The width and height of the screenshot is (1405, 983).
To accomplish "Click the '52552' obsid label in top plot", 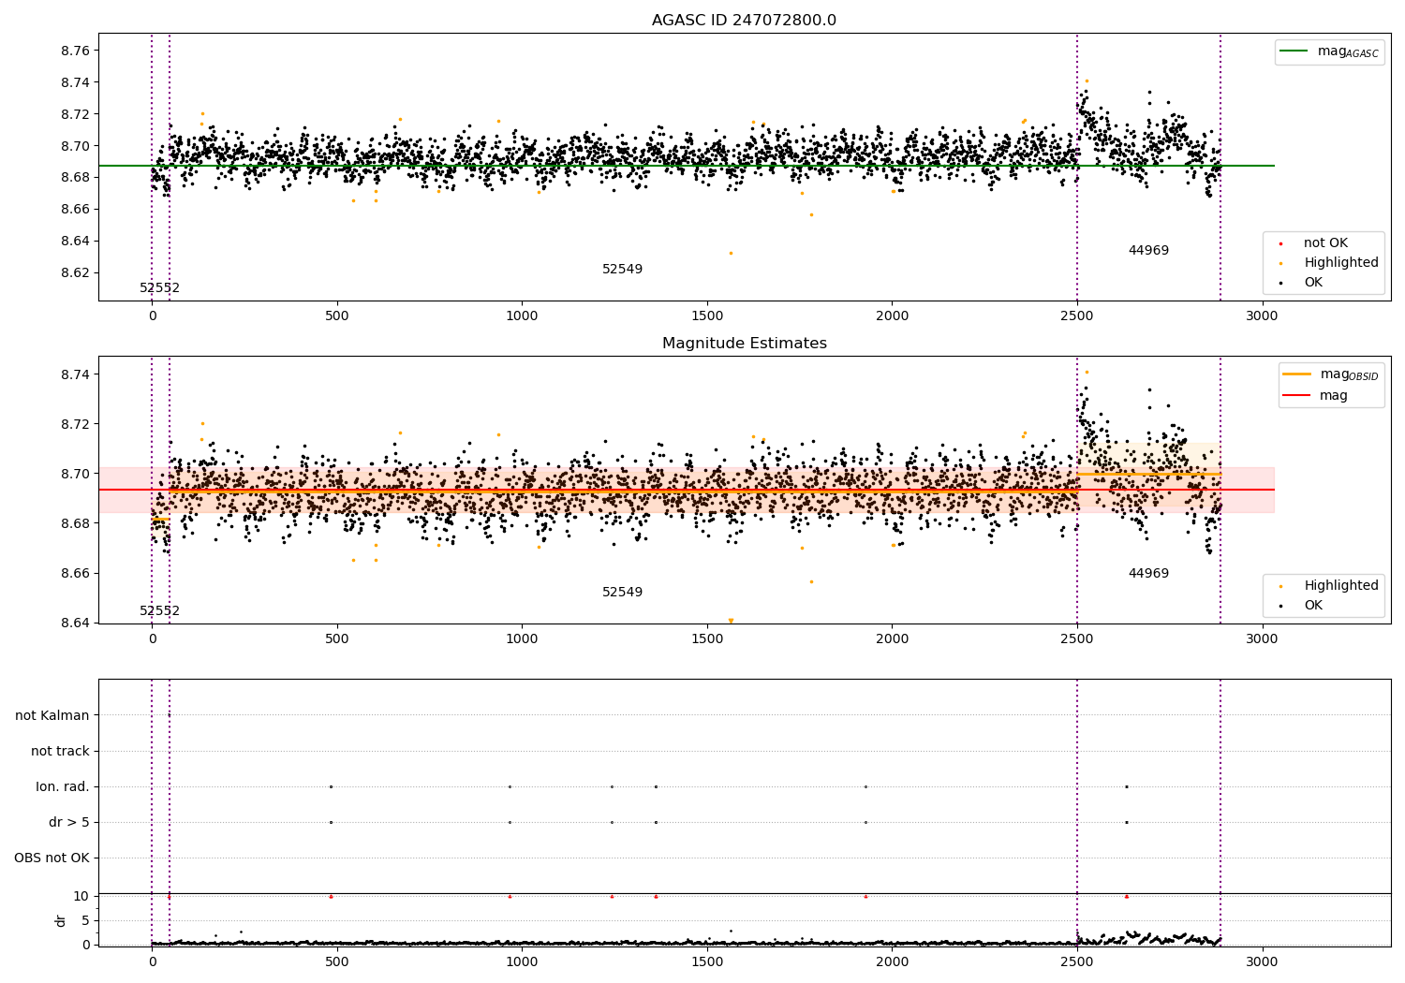I will point(160,288).
